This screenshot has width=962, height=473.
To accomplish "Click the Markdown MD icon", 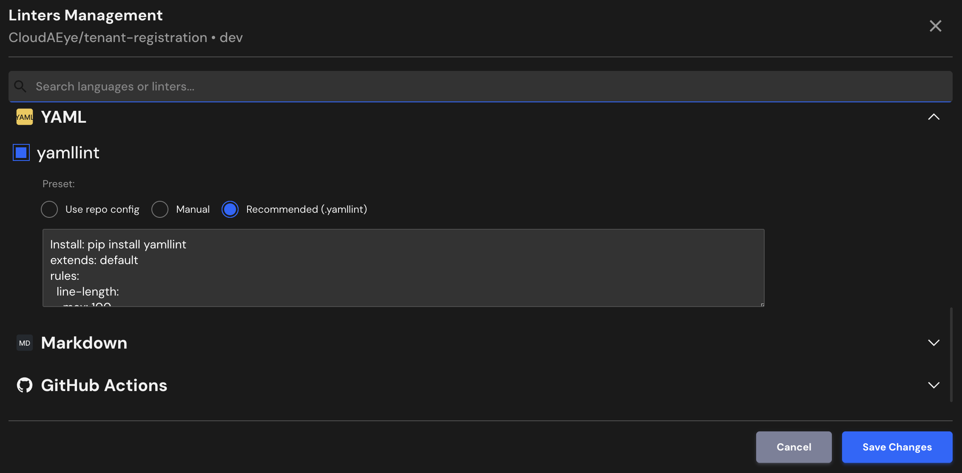I will (x=25, y=343).
